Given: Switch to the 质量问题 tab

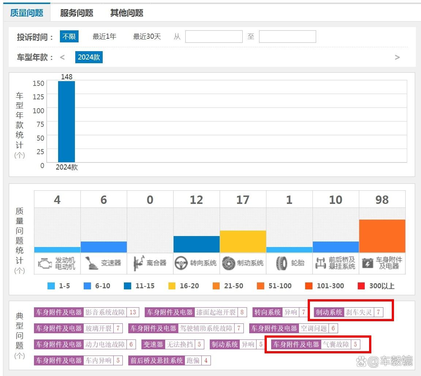Looking at the screenshot, I should pyautogui.click(x=27, y=13).
